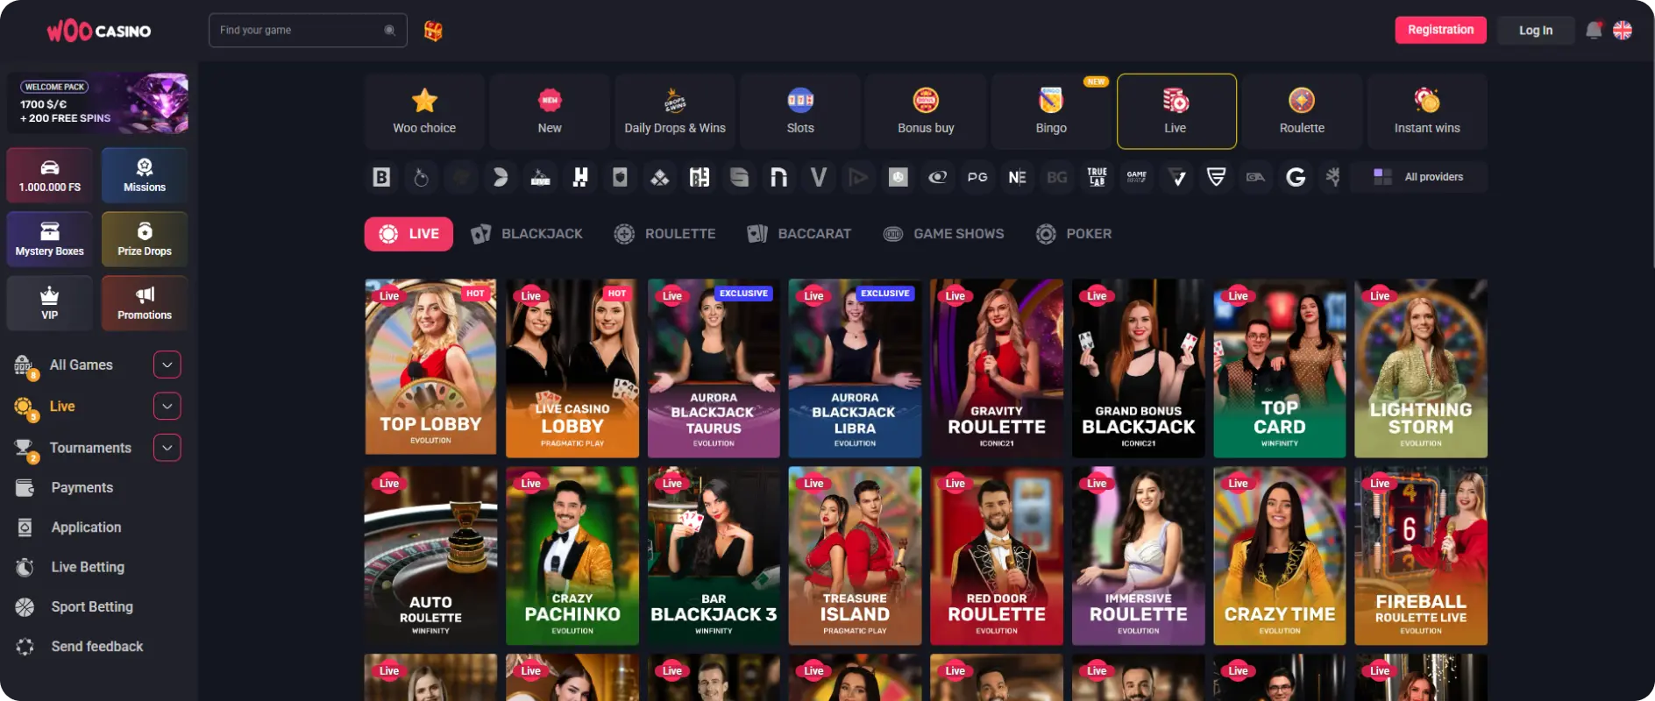Viewport: 1655px width, 701px height.
Task: Select the NE provider icon
Action: 1017,177
